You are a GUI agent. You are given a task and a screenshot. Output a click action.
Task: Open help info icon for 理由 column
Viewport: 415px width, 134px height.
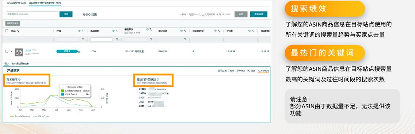79,31
